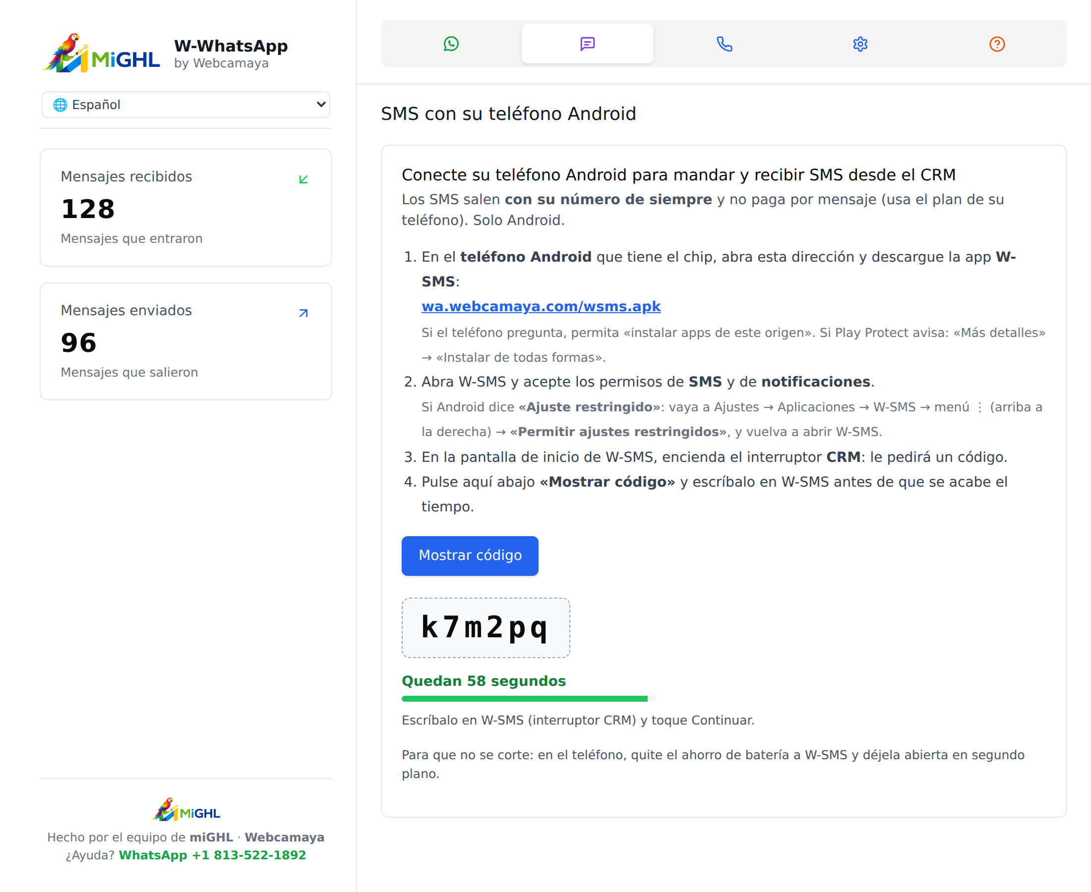The height and width of the screenshot is (892, 1091).
Task: Open the wa.webcamaya.com/wsms.apk link
Action: click(x=541, y=307)
